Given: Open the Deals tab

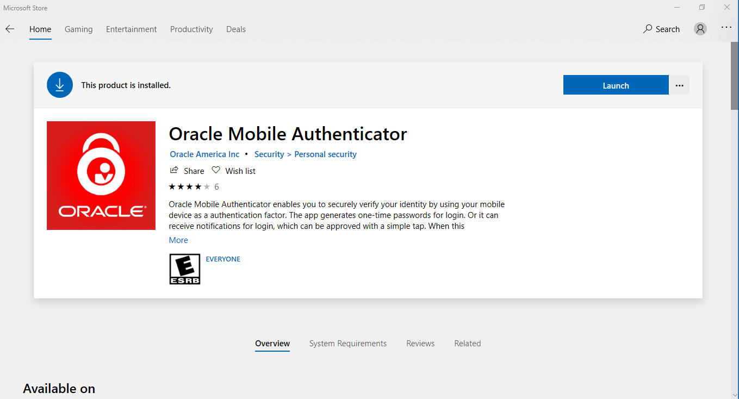Looking at the screenshot, I should [x=236, y=29].
